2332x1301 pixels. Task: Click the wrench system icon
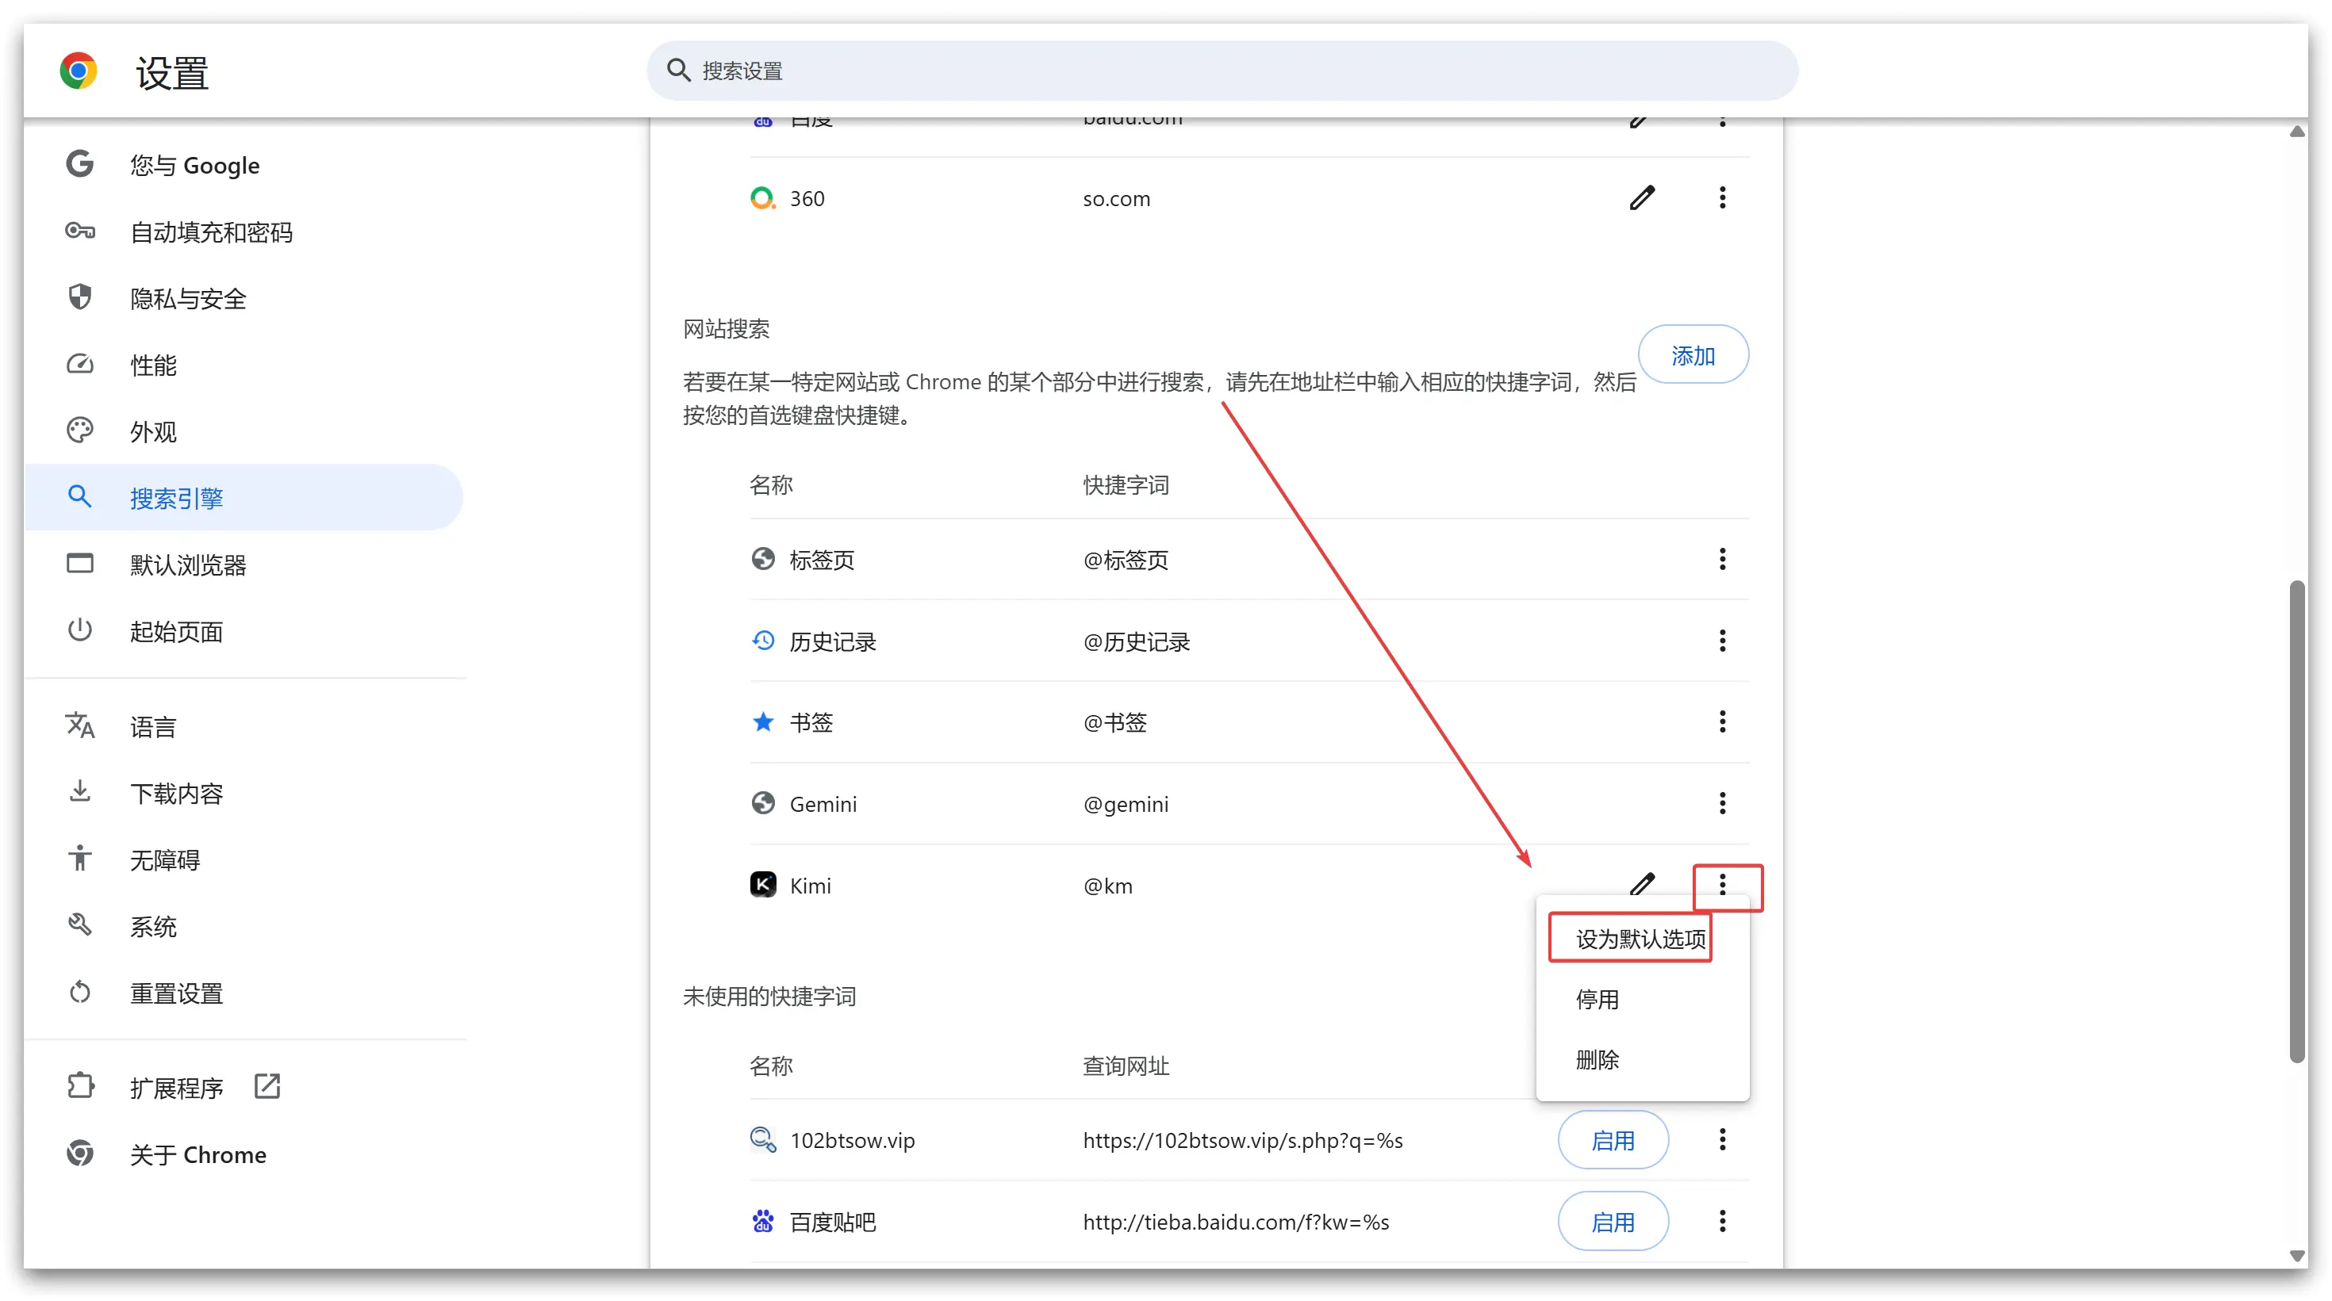pos(79,924)
